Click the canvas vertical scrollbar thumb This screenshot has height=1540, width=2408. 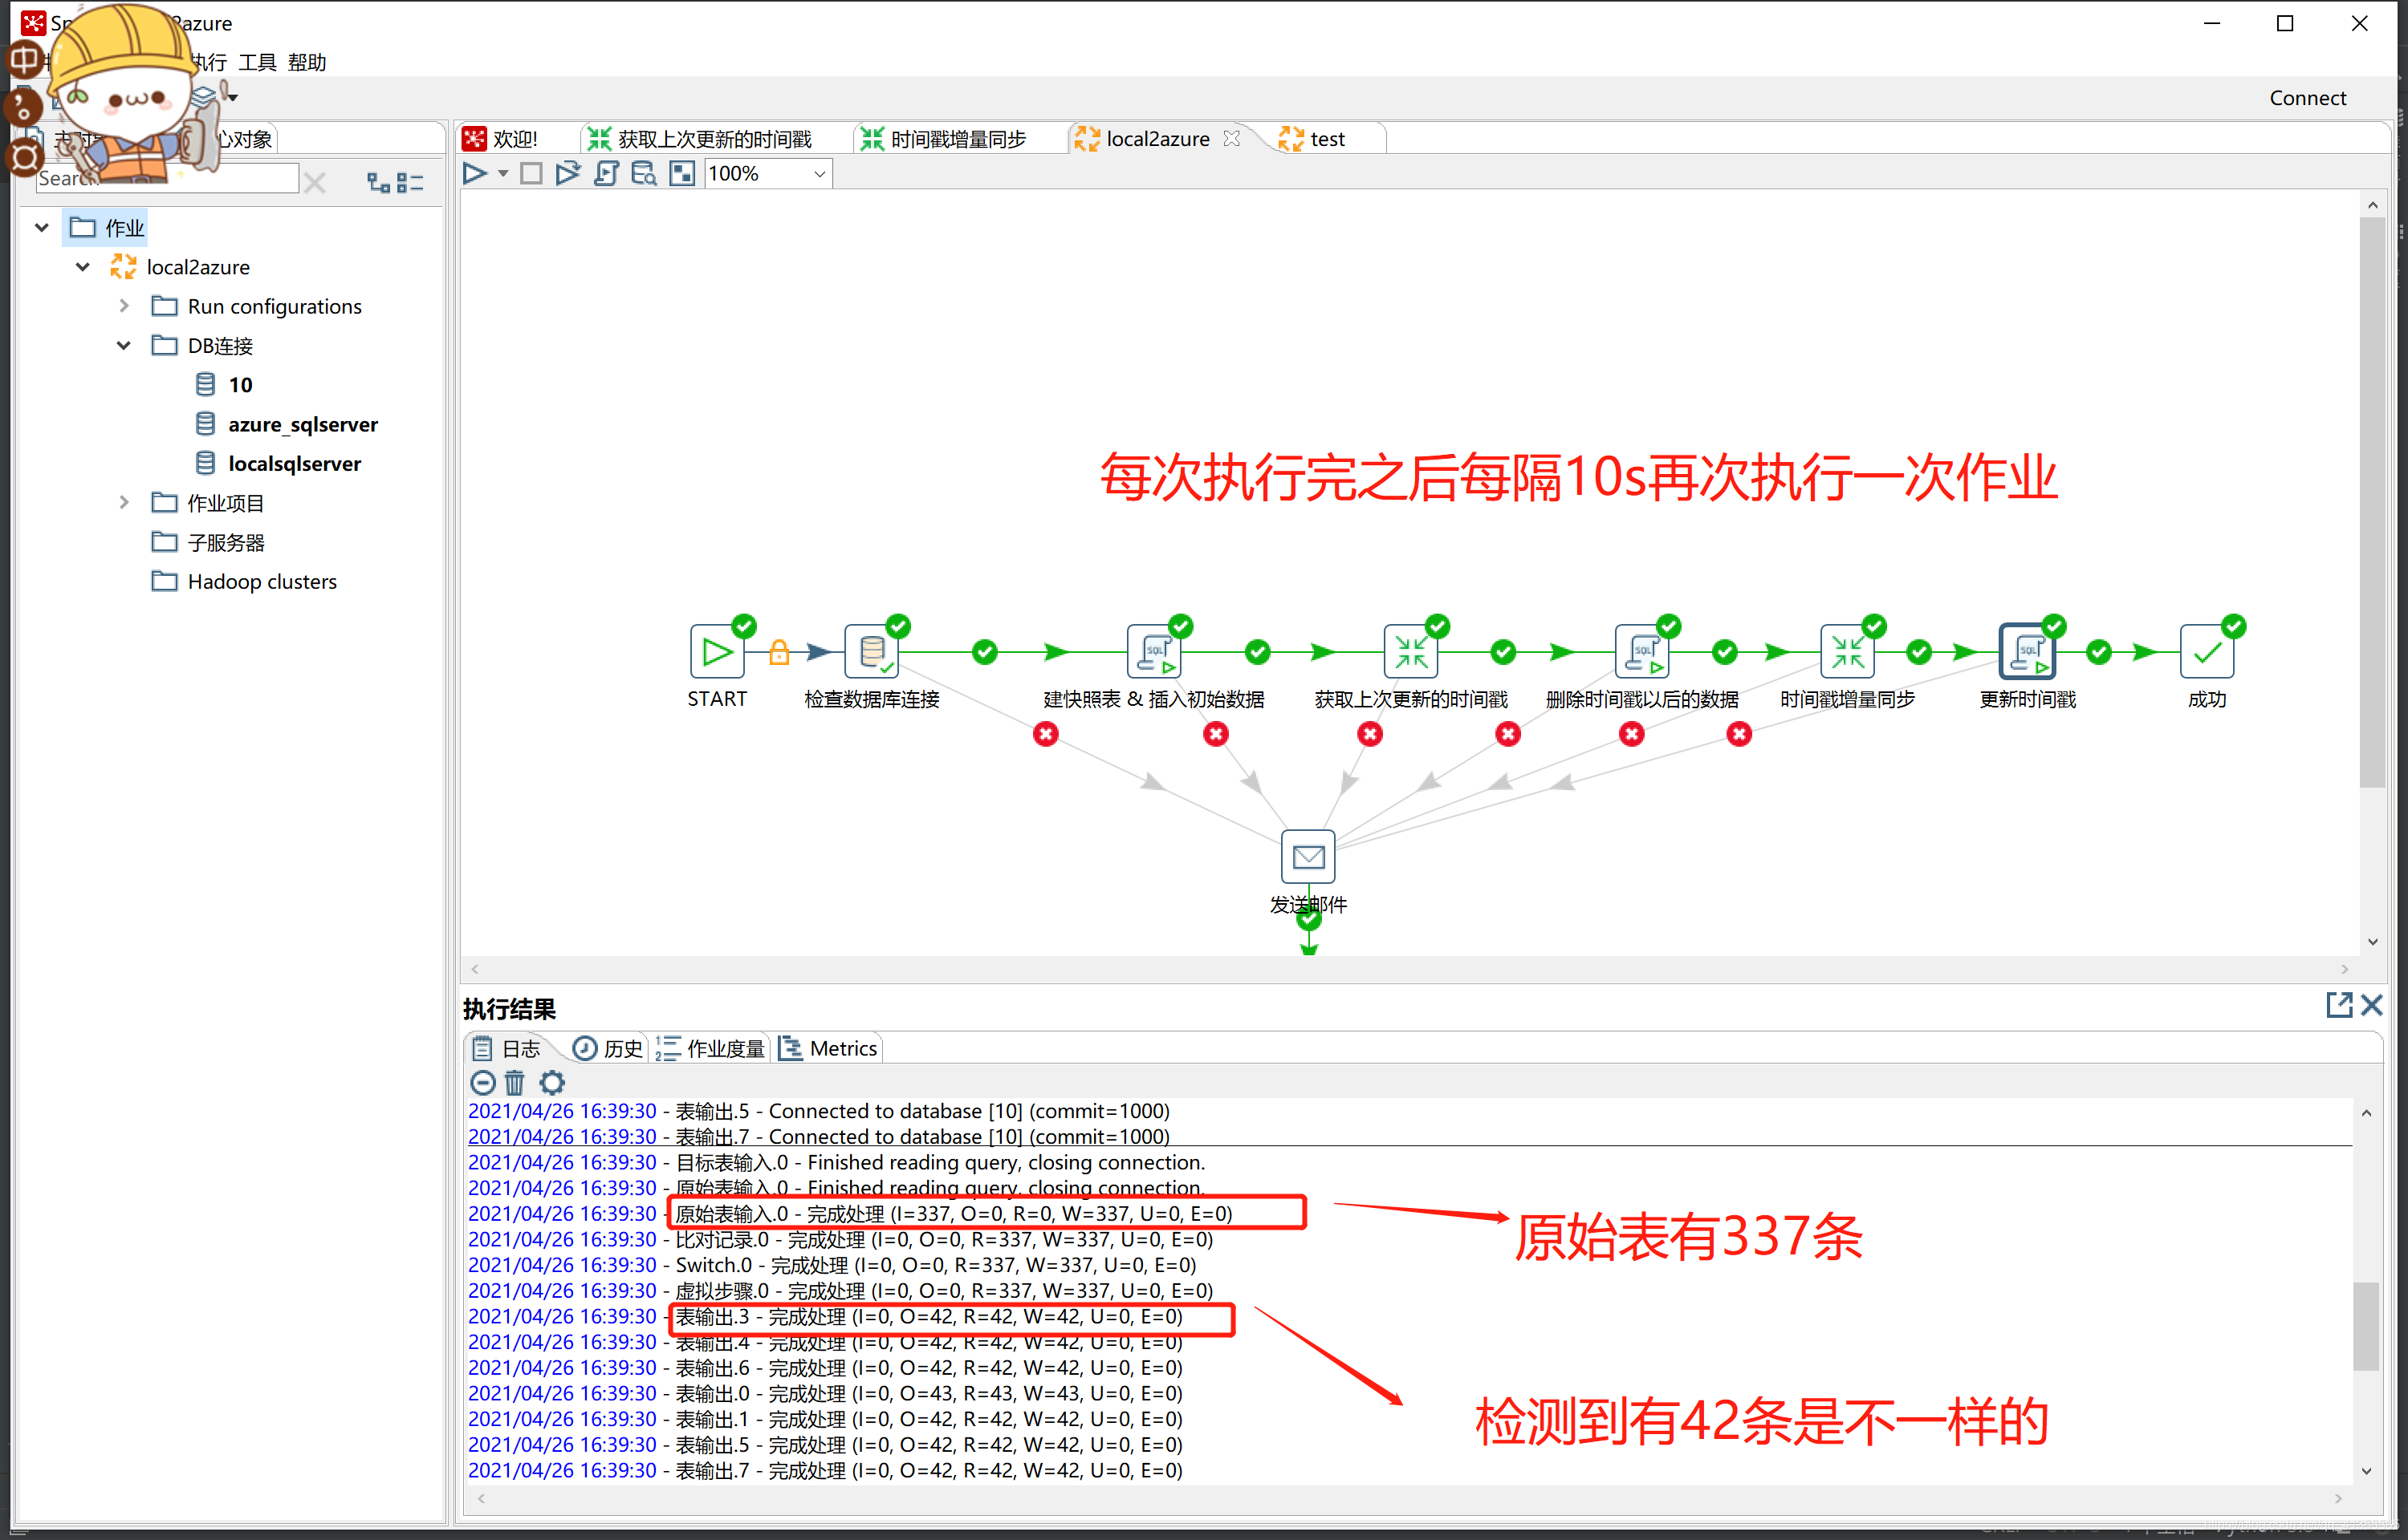coord(2372,502)
